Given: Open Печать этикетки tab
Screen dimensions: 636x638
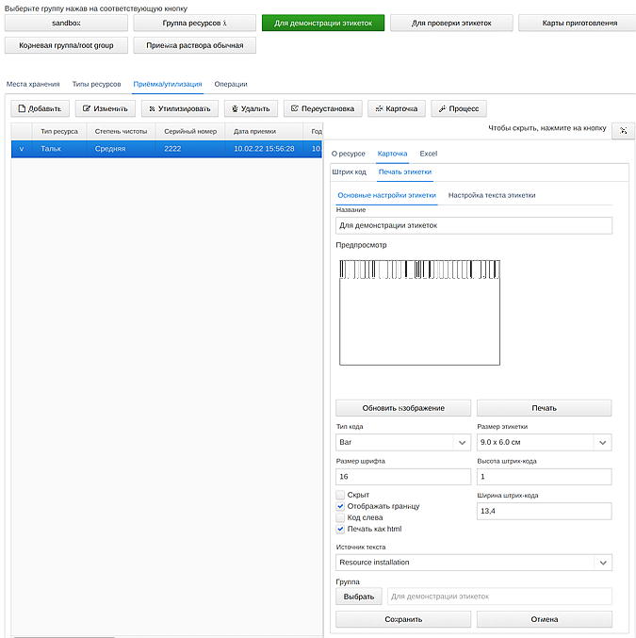Looking at the screenshot, I should 405,172.
